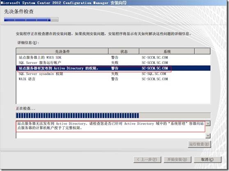Click the SC-SCCM.SC.COM cell of WSUS SDK row
Image resolution: width=229 pixels, height=171 pixels.
point(155,57)
